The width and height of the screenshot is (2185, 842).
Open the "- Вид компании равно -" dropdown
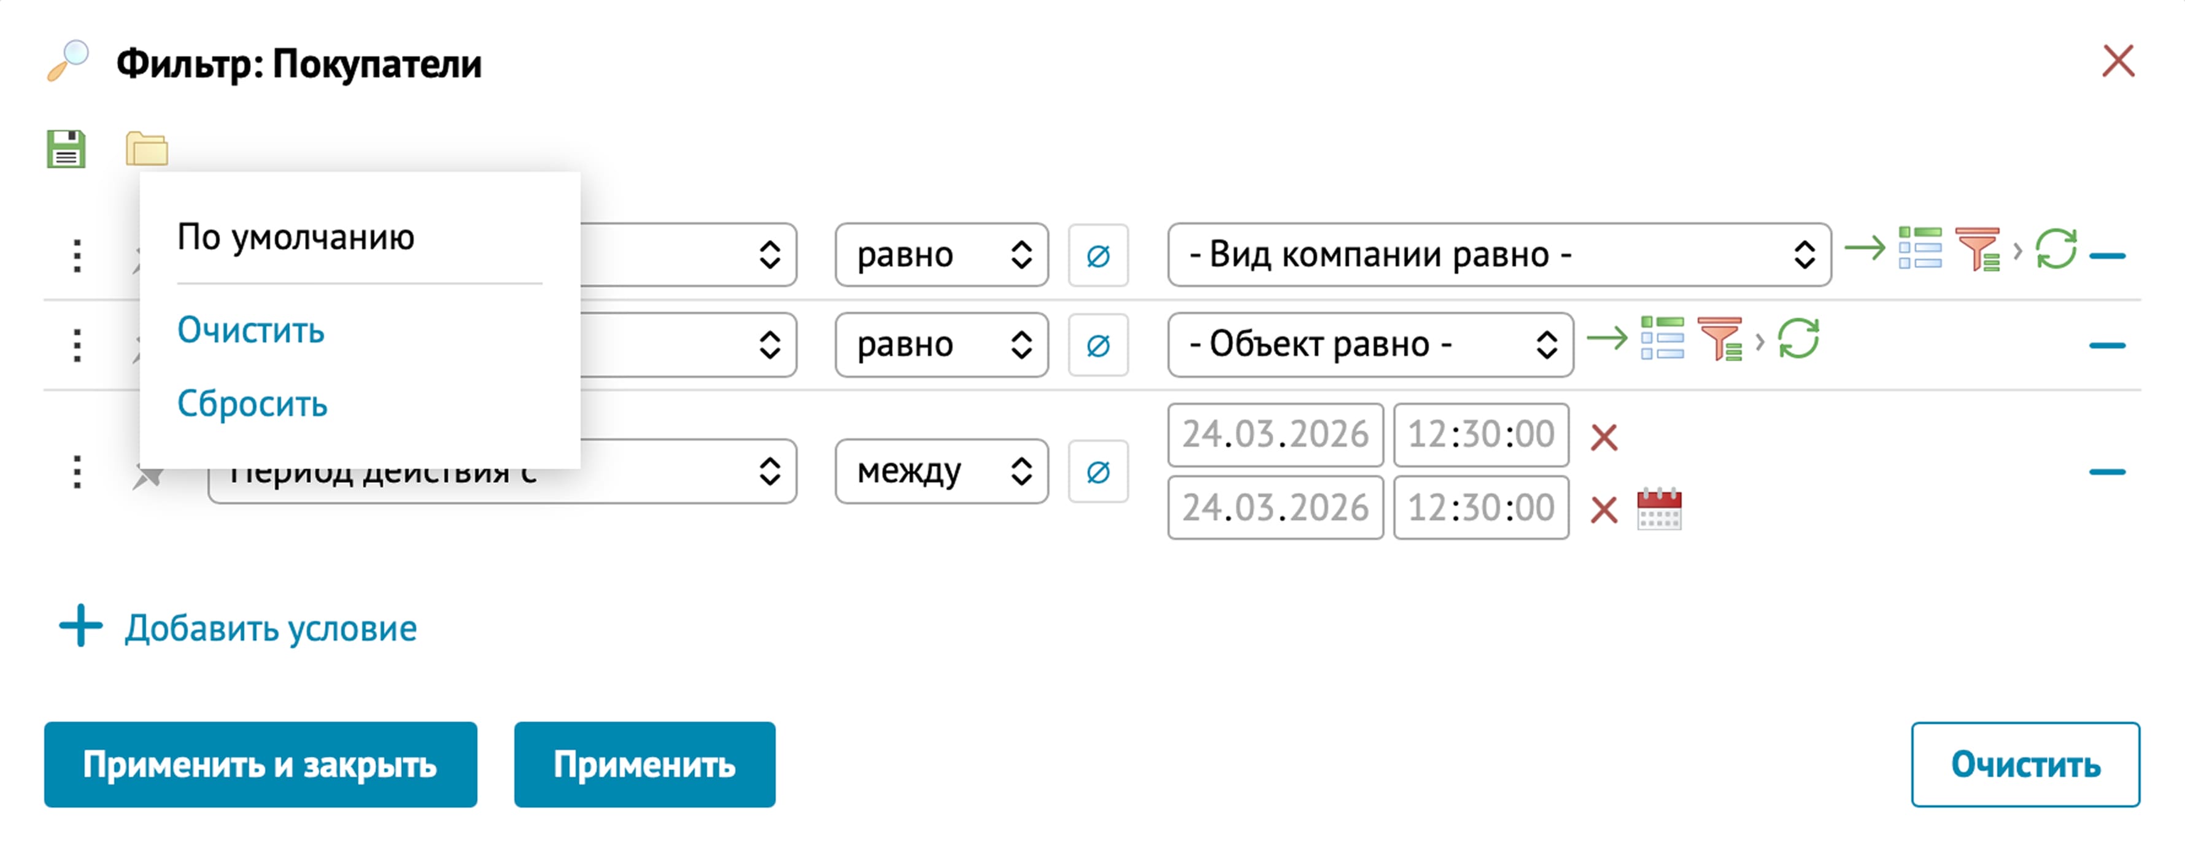[x=1498, y=255]
